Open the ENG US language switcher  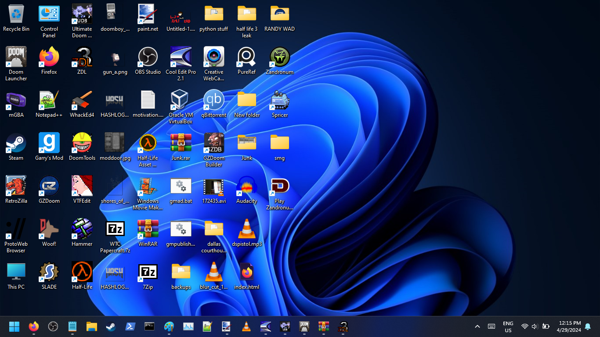pyautogui.click(x=508, y=326)
